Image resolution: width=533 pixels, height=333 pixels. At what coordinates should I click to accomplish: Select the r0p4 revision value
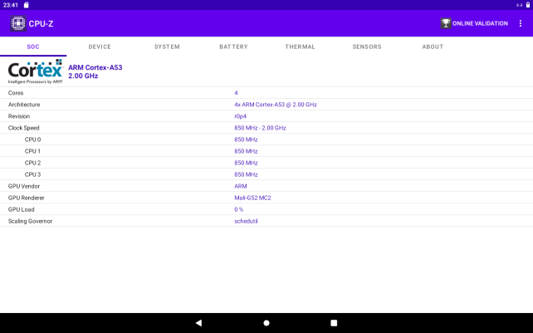pyautogui.click(x=240, y=116)
